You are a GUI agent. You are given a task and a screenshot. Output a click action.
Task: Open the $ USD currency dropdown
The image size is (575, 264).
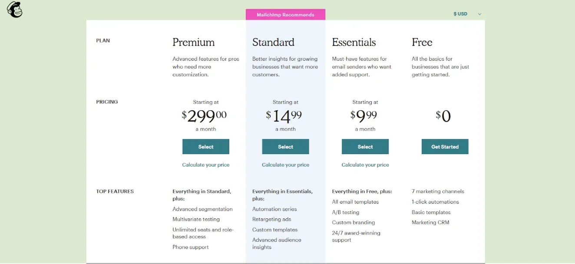467,14
